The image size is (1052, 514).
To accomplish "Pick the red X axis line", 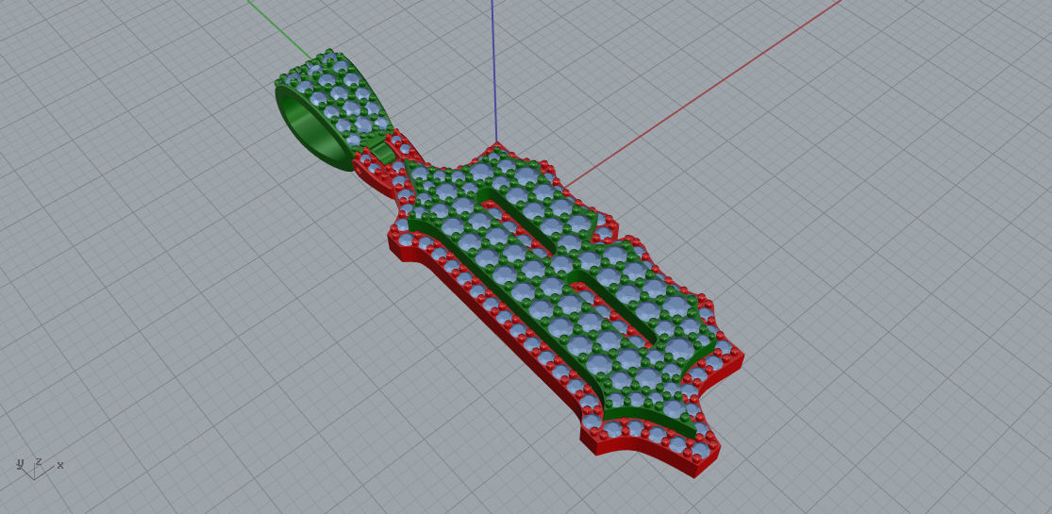I will (x=701, y=93).
